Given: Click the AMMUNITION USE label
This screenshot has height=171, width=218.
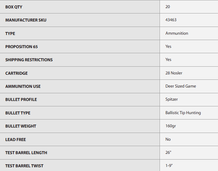Looking at the screenshot, I should [23, 86].
